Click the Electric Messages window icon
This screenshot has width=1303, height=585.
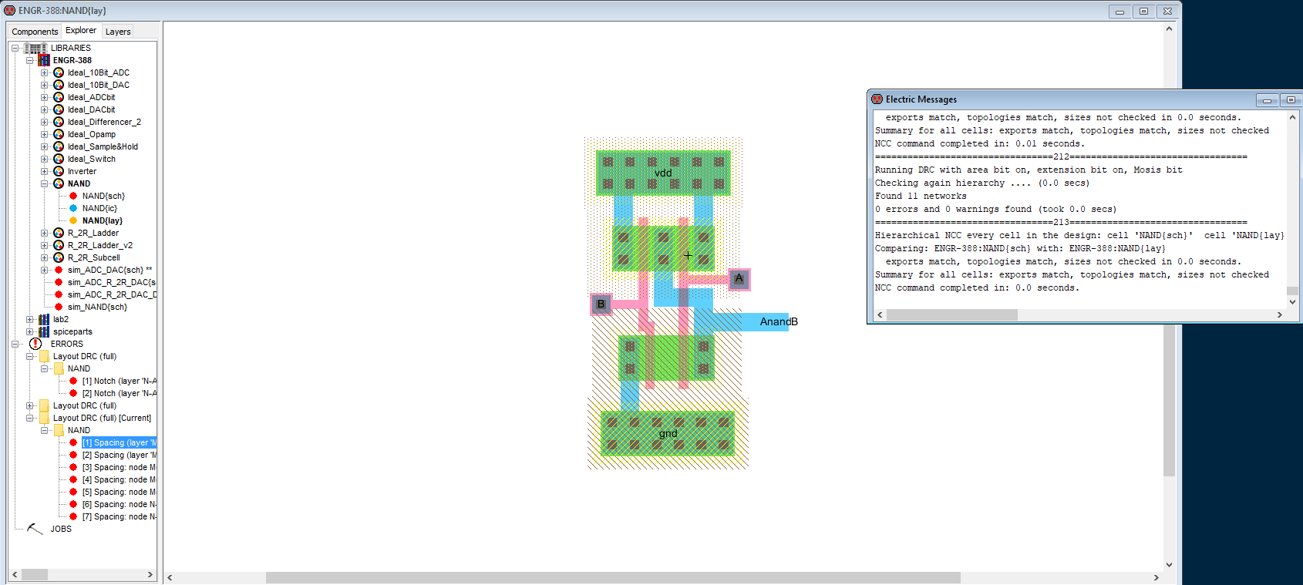click(x=877, y=99)
